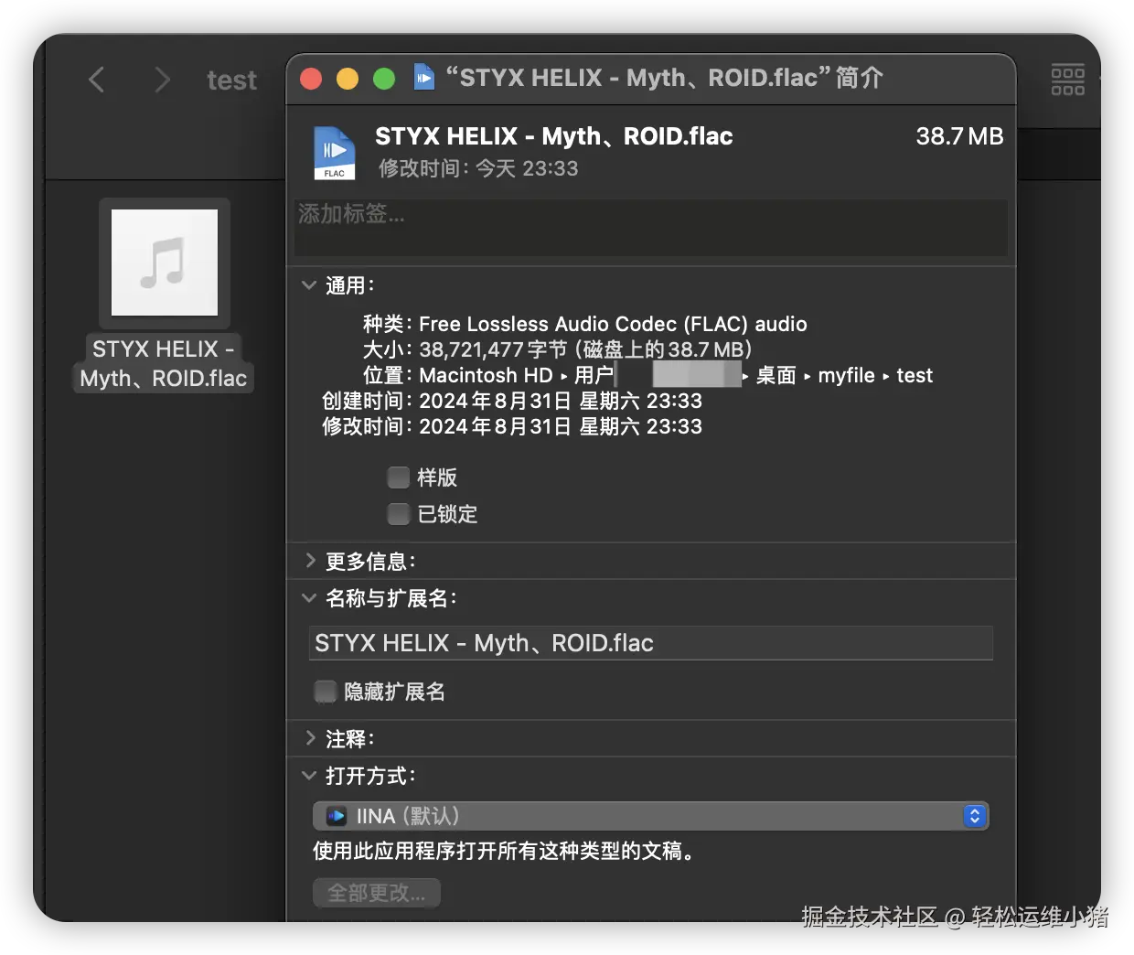Screen dimensions: 1134x955
Task: Click the 添加标签… tags field
Action: coord(651,227)
